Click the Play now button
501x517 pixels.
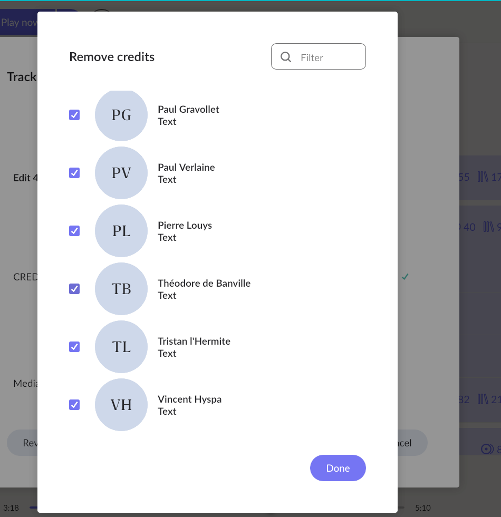tap(18, 23)
